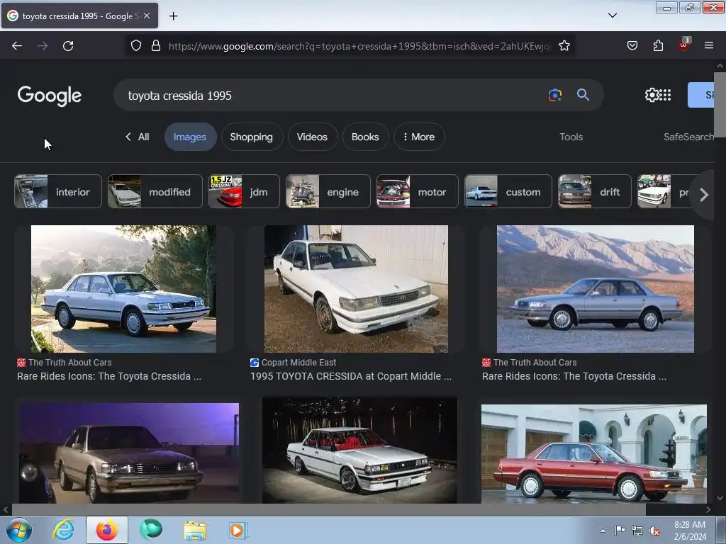Click the search query text box
This screenshot has height=544, width=726.
(333, 96)
